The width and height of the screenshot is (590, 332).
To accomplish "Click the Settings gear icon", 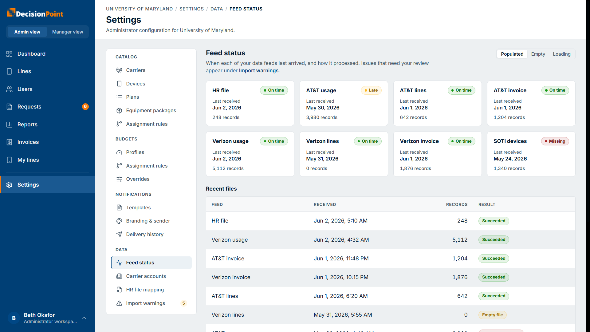I will point(9,185).
